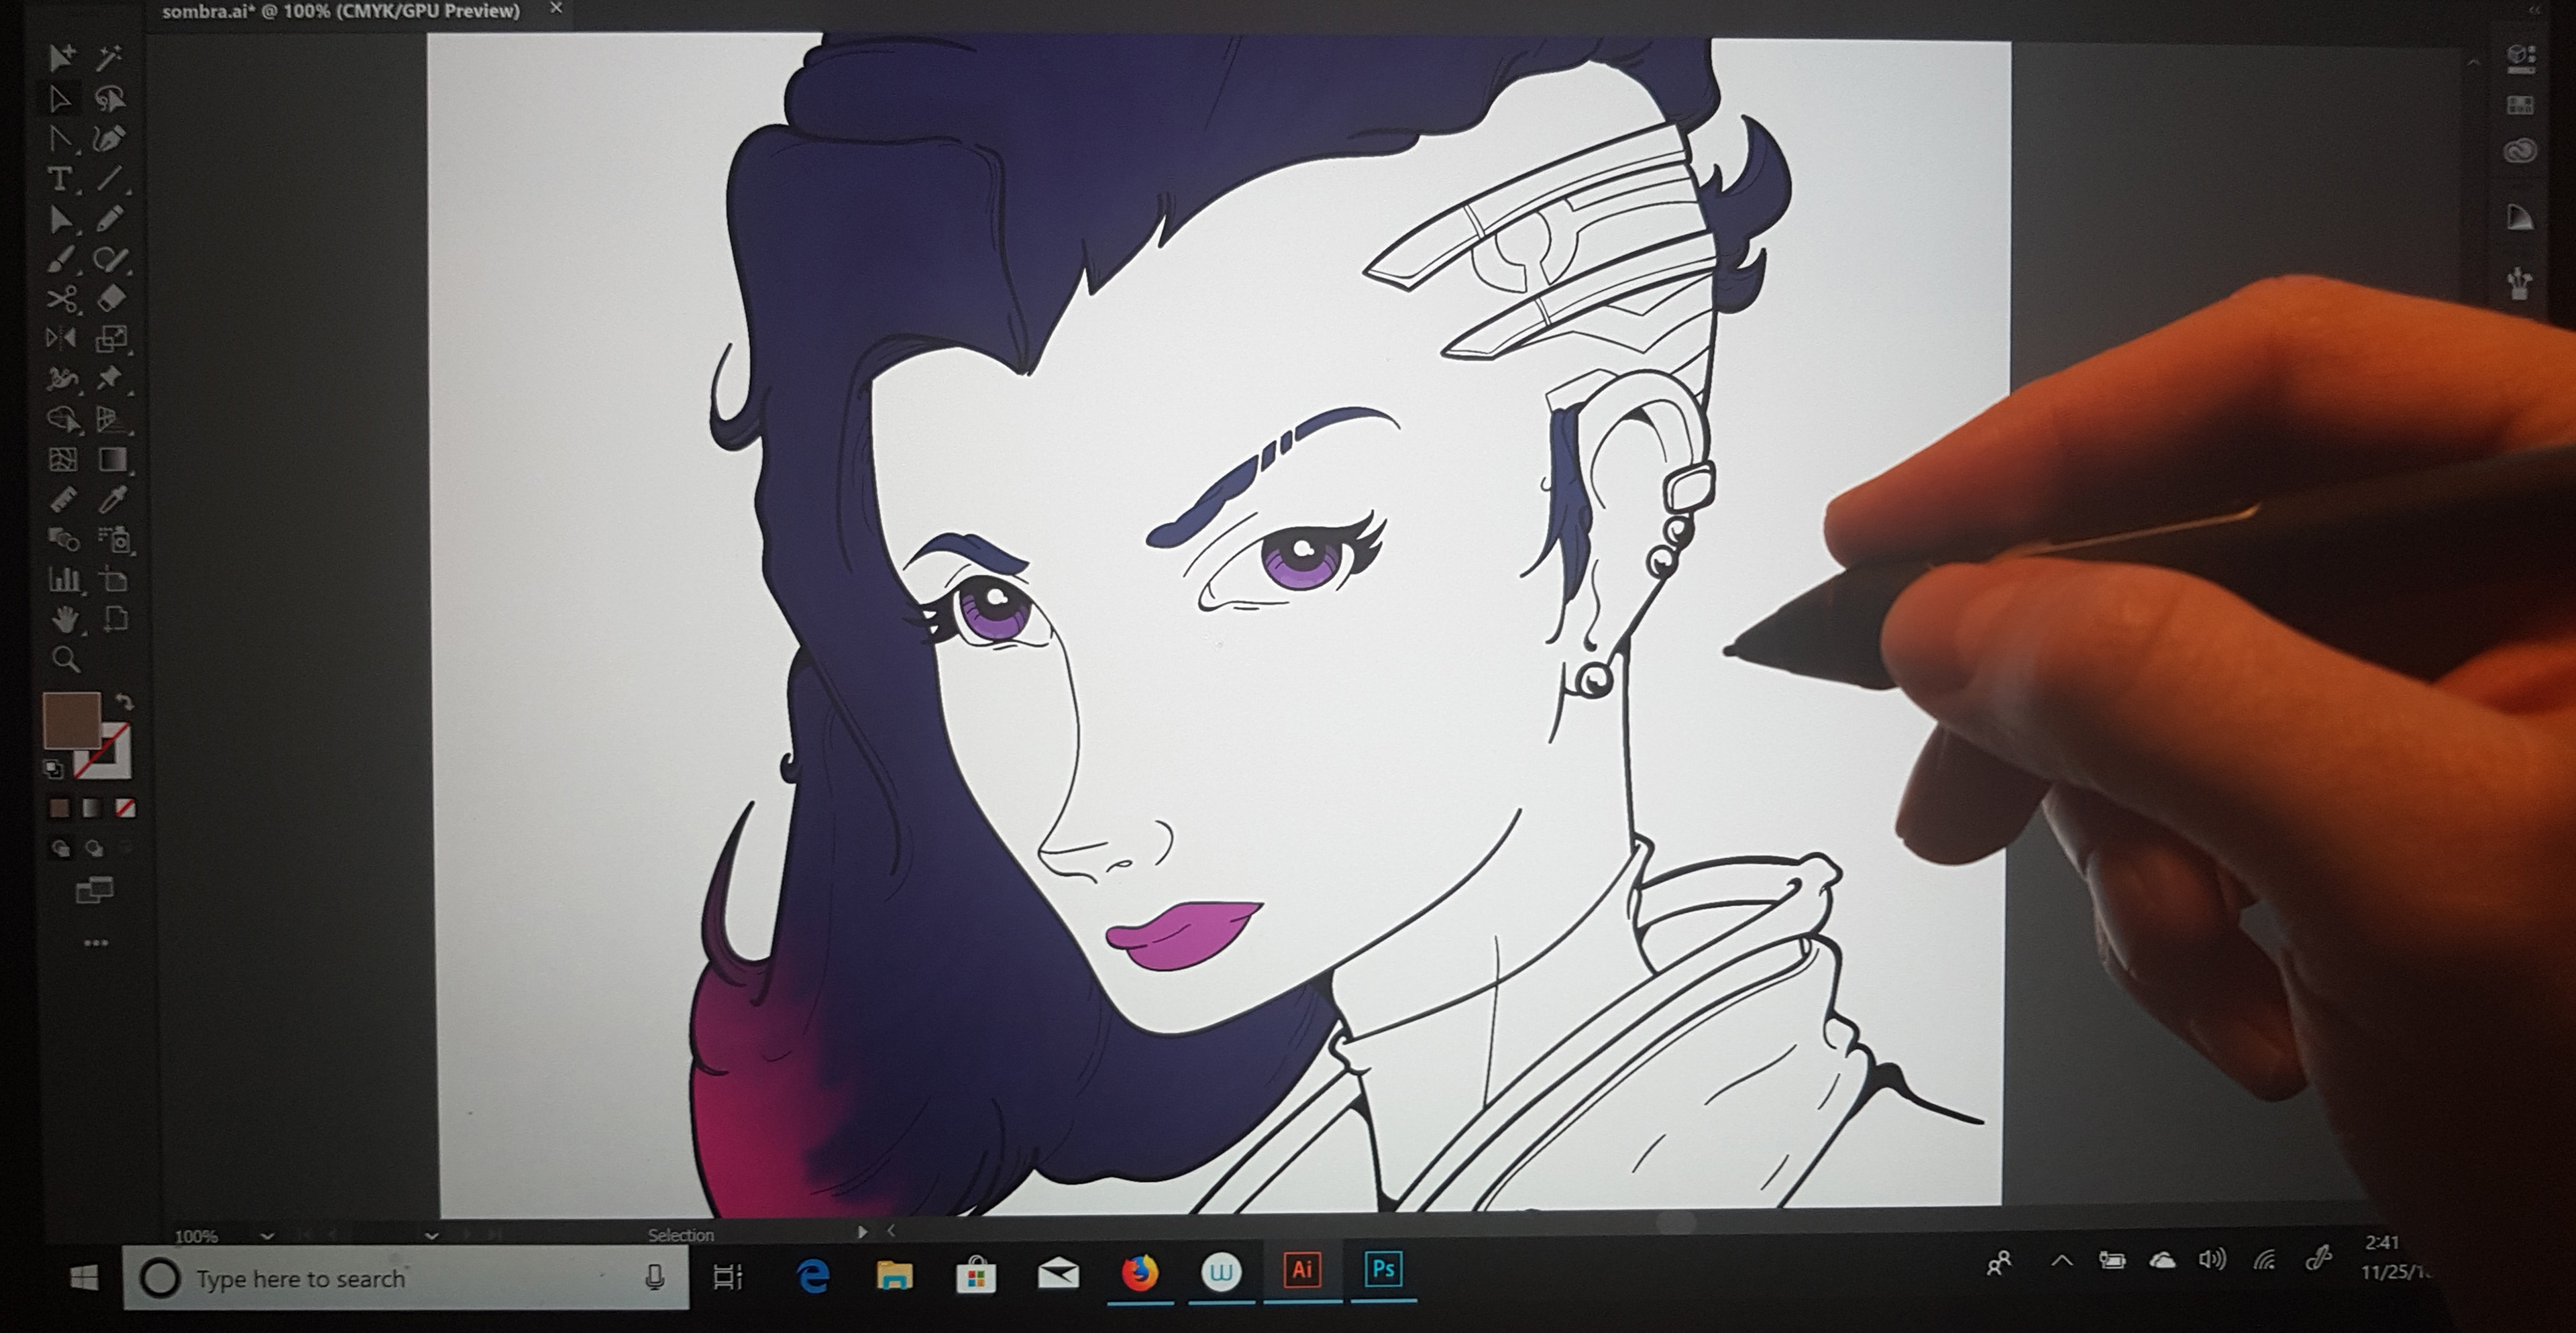Open Windows Task View
The image size is (2576, 1333).
pyautogui.click(x=727, y=1276)
